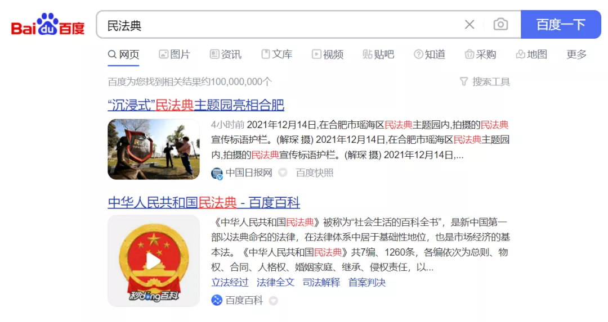Switch to the 图片 tab
This screenshot has width=608, height=322.
[x=175, y=55]
